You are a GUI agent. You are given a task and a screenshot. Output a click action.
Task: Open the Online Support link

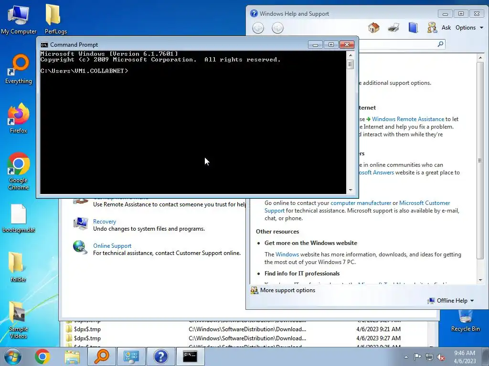coord(112,246)
